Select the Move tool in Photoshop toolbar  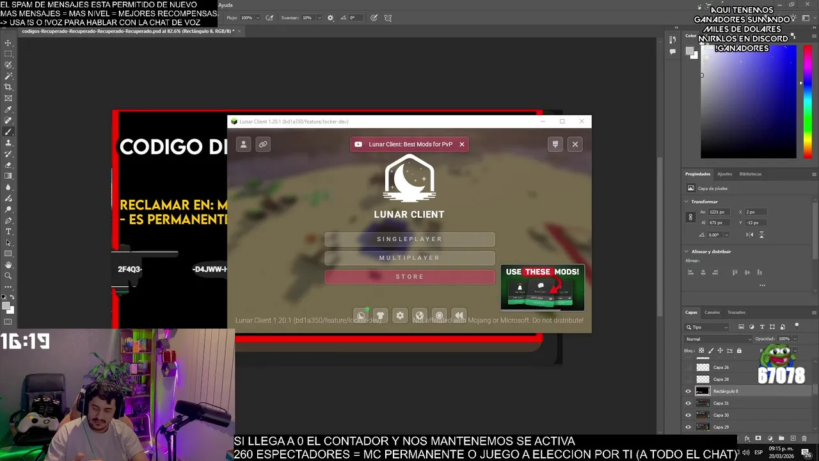coord(8,43)
